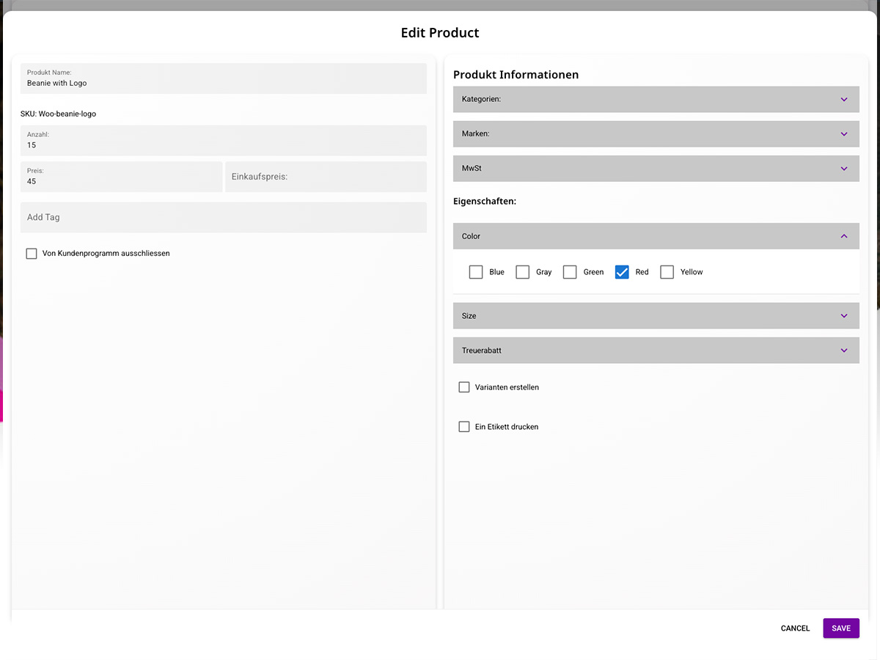Select the Add Tag input
This screenshot has width=880, height=660.
[x=223, y=218]
